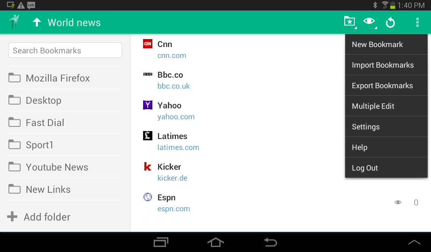Tap the 1:40 PM clock

click(411, 5)
